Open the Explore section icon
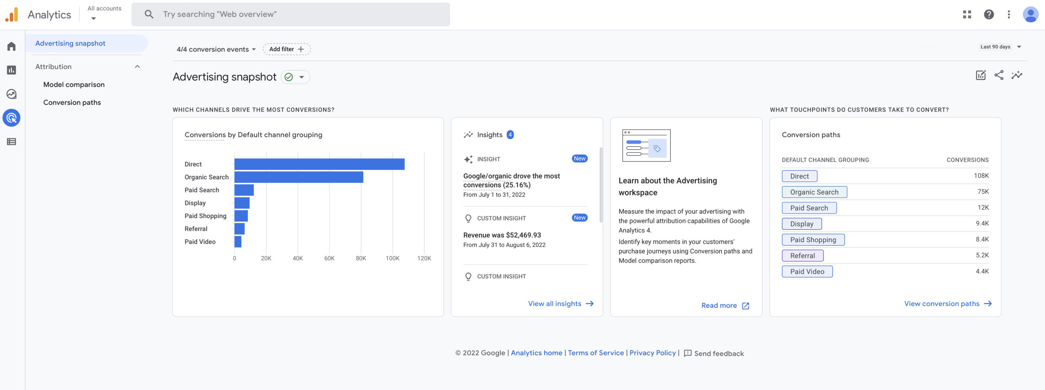Image resolution: width=1045 pixels, height=390 pixels. tap(11, 94)
